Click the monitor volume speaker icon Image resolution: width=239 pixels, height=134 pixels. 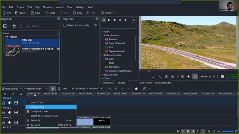[x=189, y=76]
